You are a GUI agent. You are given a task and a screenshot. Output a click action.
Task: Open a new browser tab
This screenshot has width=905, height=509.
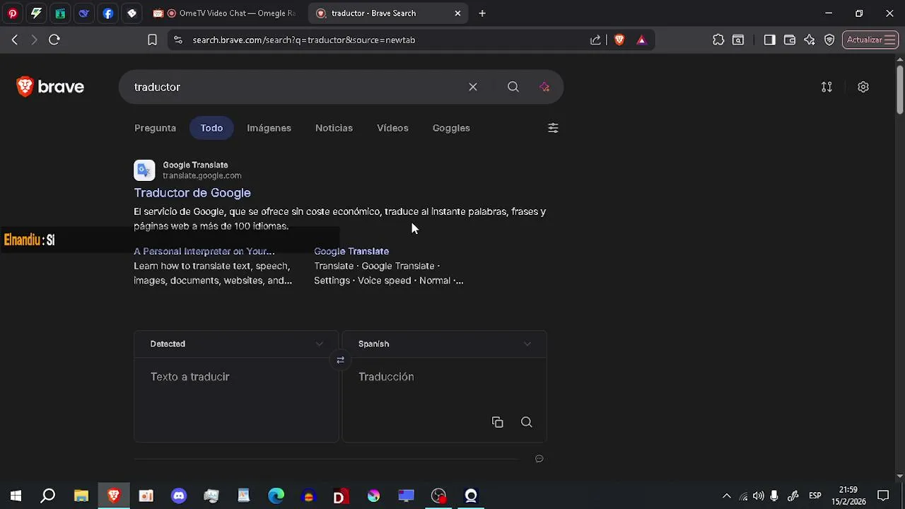(482, 13)
